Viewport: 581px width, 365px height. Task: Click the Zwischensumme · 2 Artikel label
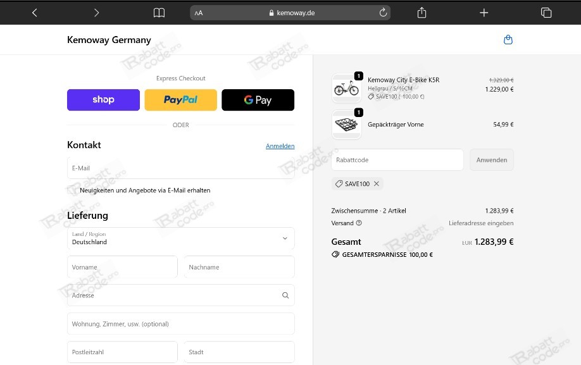(x=369, y=211)
